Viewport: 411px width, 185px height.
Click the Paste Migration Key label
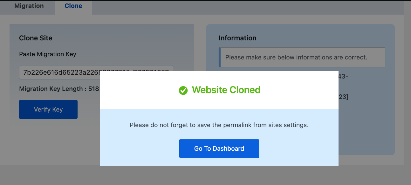tap(48, 54)
